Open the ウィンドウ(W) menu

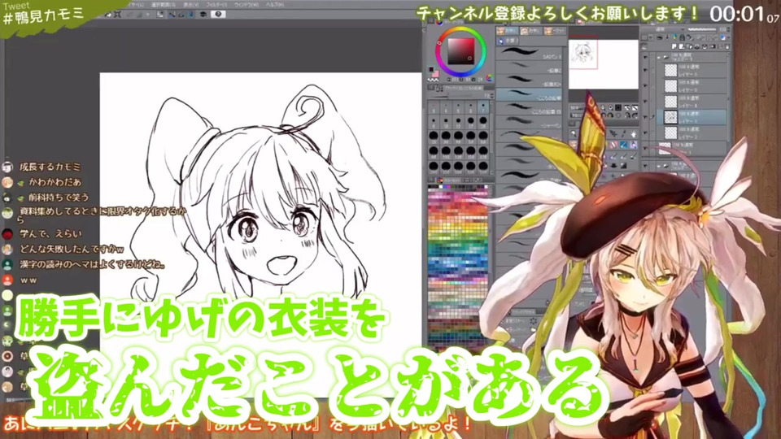coord(246,5)
